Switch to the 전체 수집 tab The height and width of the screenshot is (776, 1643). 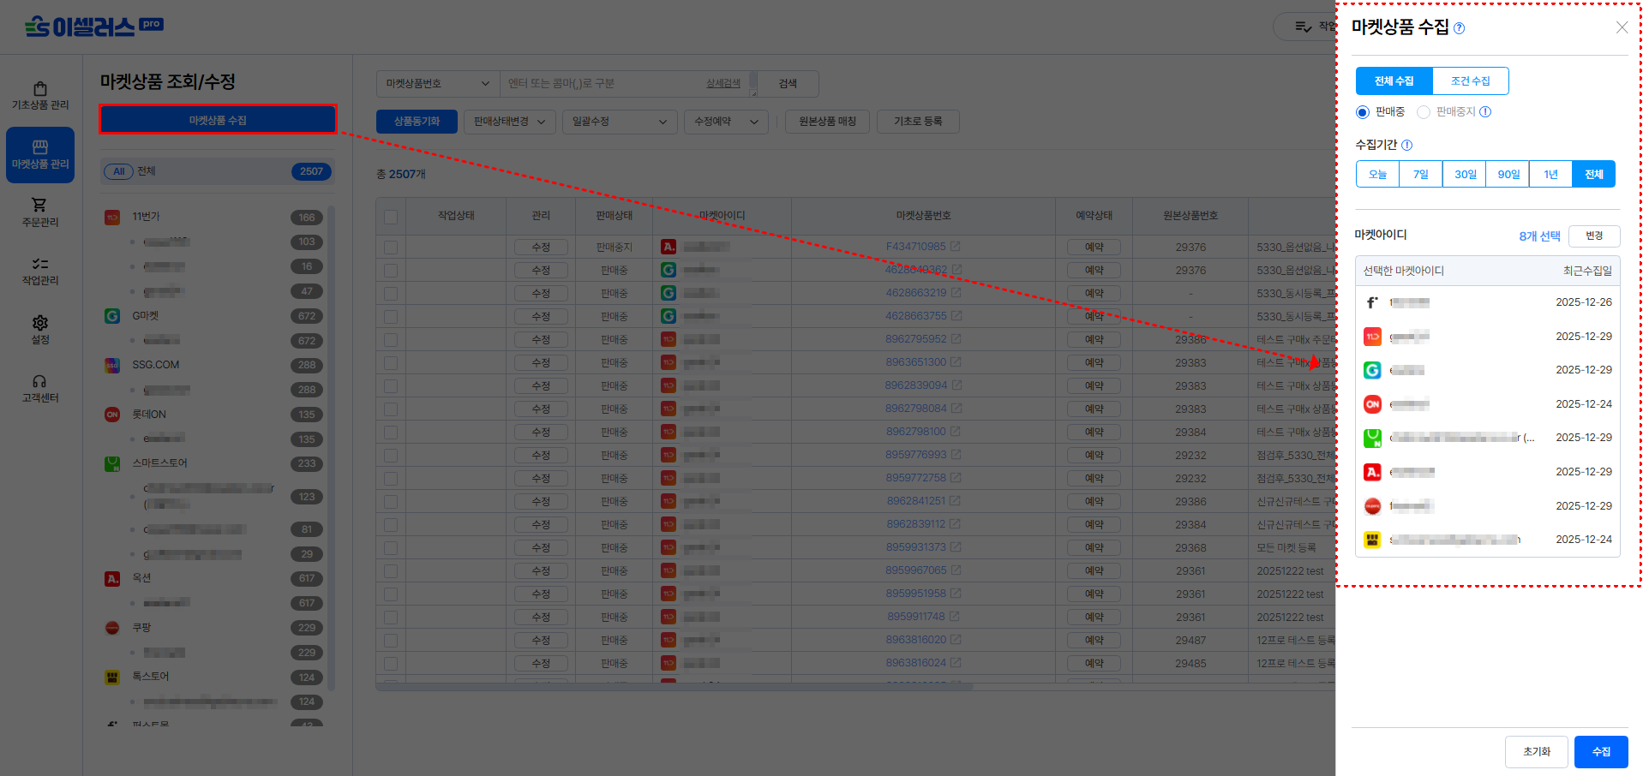coord(1394,81)
